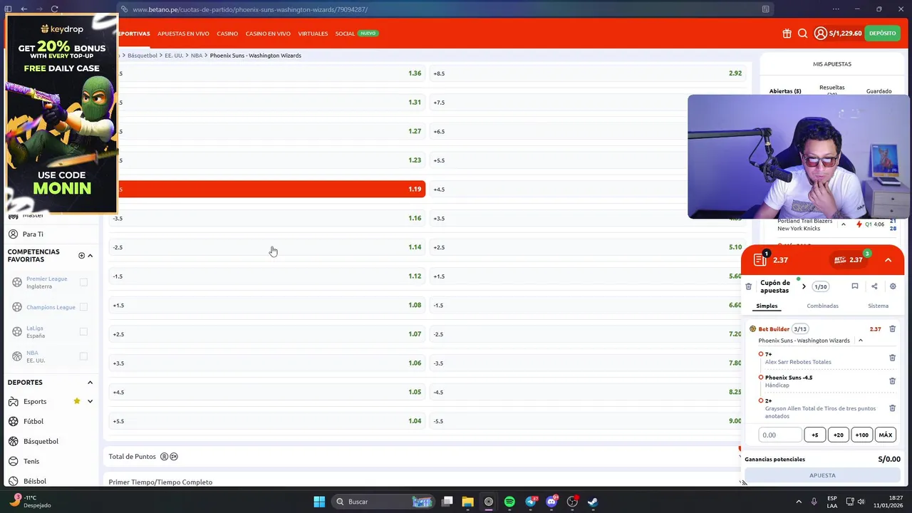Add +5 to the stake
This screenshot has width=912, height=513.
coord(815,435)
